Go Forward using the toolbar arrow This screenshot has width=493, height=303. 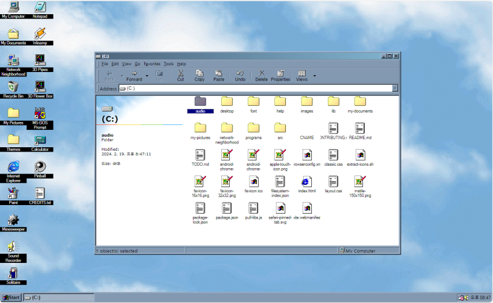click(134, 76)
